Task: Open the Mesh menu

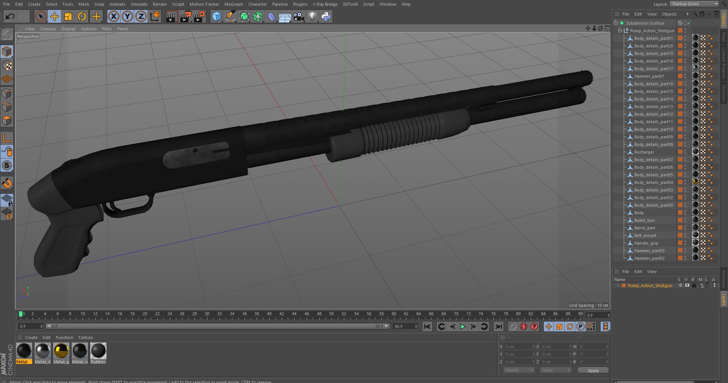Action: pos(83,4)
